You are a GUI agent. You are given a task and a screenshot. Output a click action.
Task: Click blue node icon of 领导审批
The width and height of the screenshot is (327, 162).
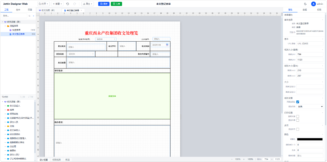[8, 114]
